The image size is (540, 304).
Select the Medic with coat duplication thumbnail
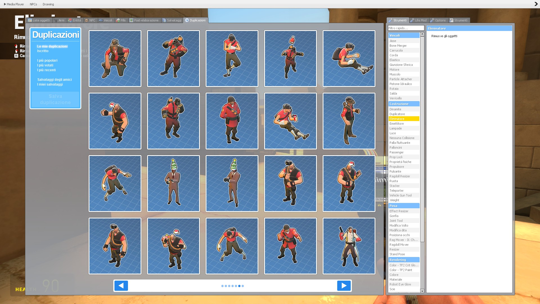pos(349,246)
